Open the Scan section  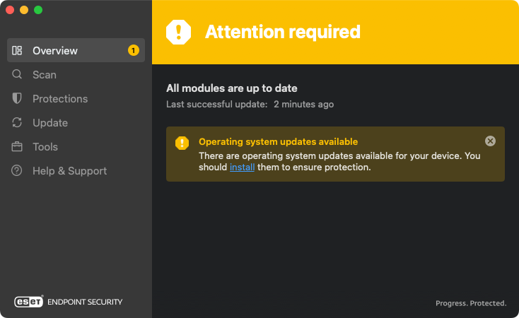[45, 75]
